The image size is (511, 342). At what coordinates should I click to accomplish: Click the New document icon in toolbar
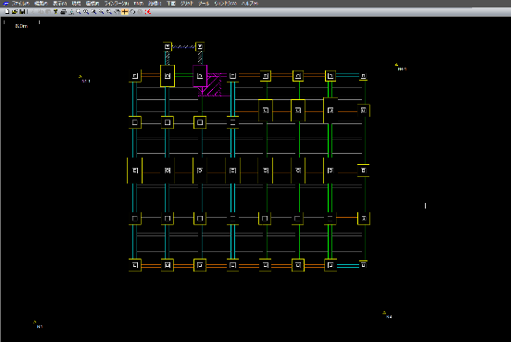(x=7, y=12)
